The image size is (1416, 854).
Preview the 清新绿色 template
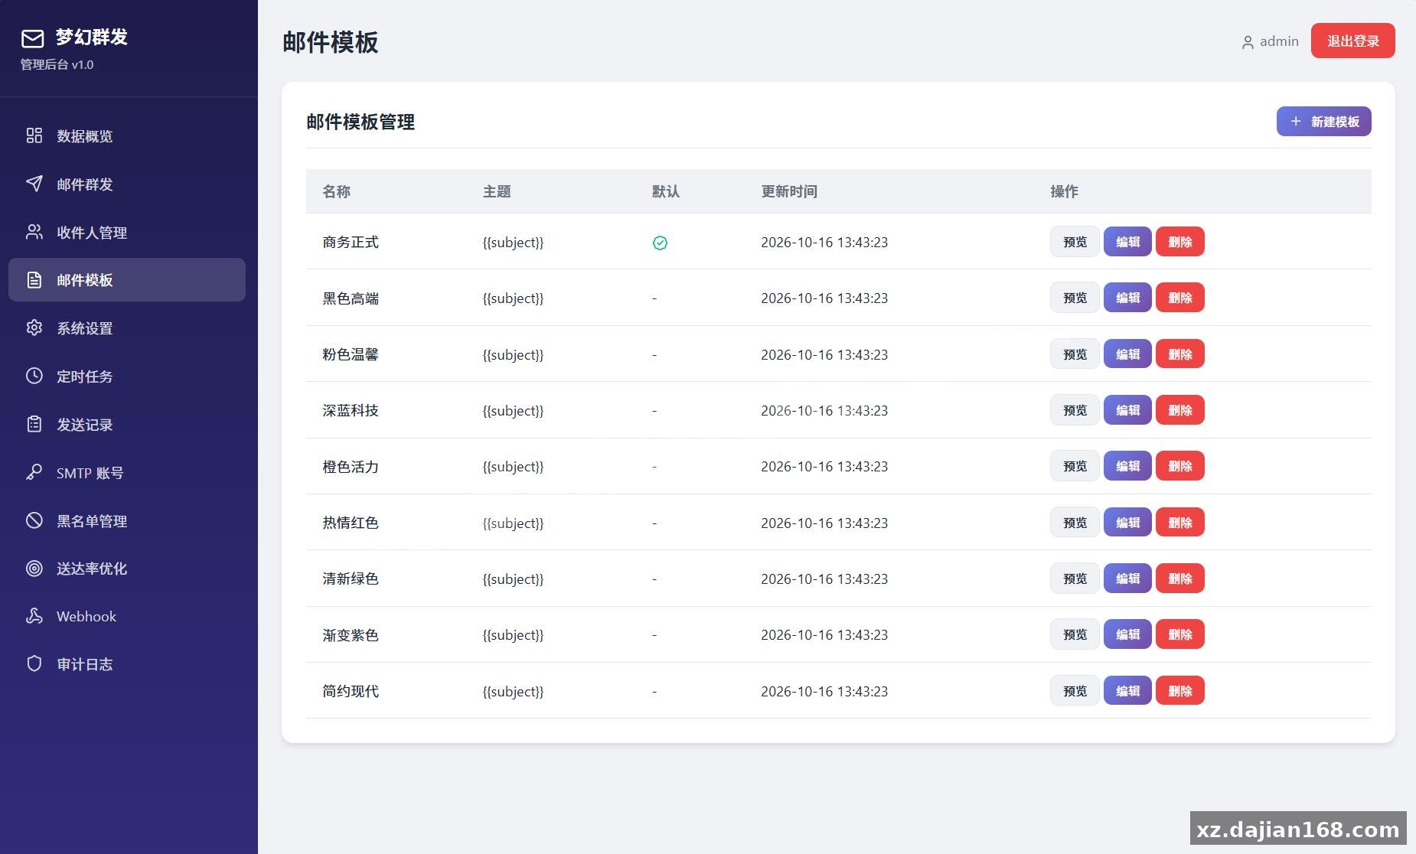click(x=1075, y=579)
